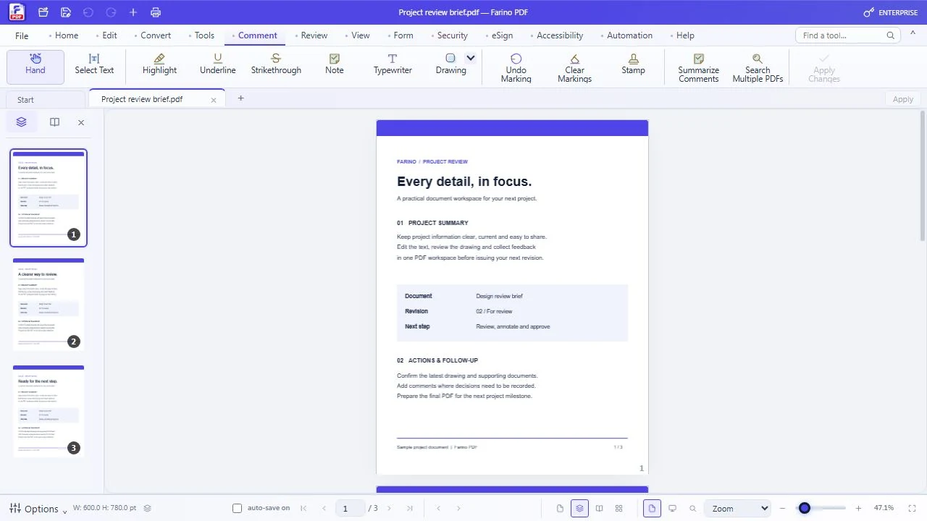Screen dimensions: 927x521
Task: Toggle continuous scrolling view mode
Action: [579, 509]
